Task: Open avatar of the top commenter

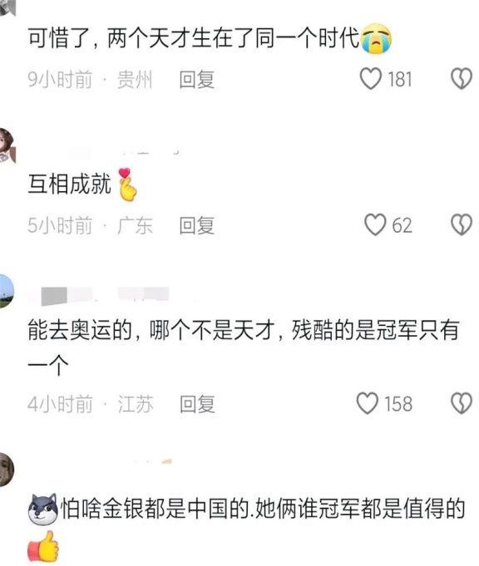Action: [x=7, y=7]
